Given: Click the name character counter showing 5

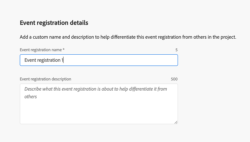Looking at the screenshot, I should pos(176,50).
